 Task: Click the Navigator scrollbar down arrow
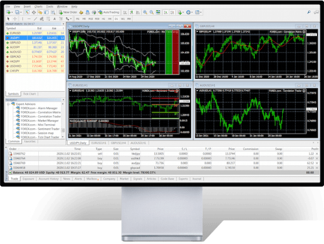point(63,137)
